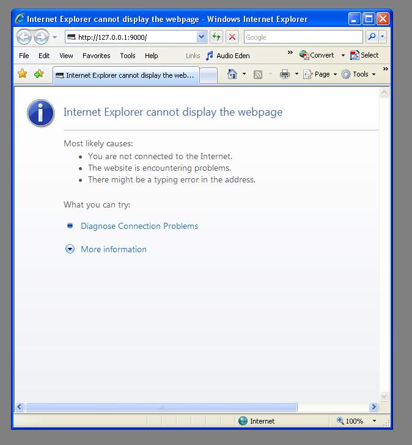Select the current error page tab
Image resolution: width=412 pixels, height=445 pixels.
[x=125, y=75]
